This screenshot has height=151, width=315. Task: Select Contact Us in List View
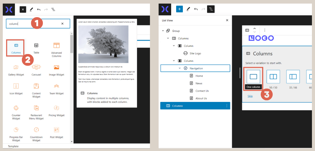(202, 91)
